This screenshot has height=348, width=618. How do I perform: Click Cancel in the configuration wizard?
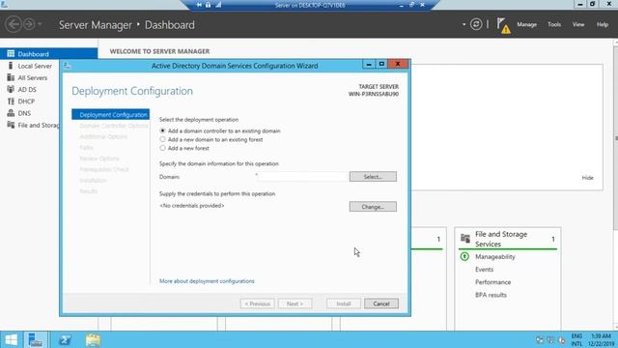pyautogui.click(x=381, y=304)
